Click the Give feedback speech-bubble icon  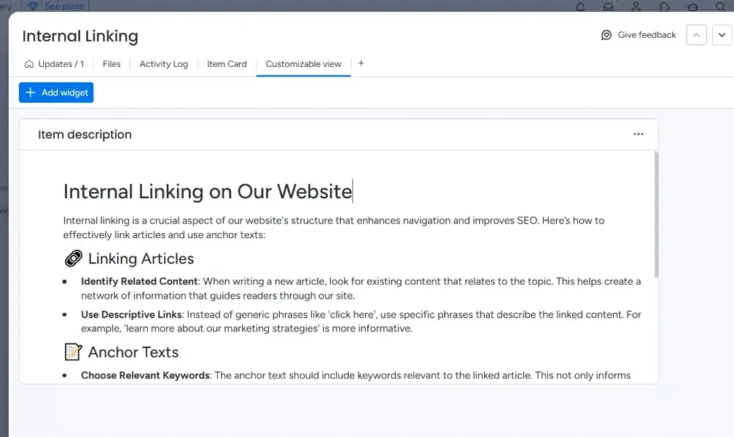606,34
